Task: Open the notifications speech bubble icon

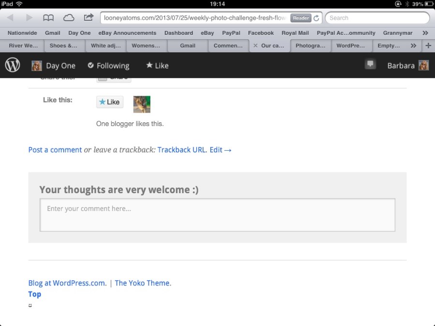Action: coord(370,64)
